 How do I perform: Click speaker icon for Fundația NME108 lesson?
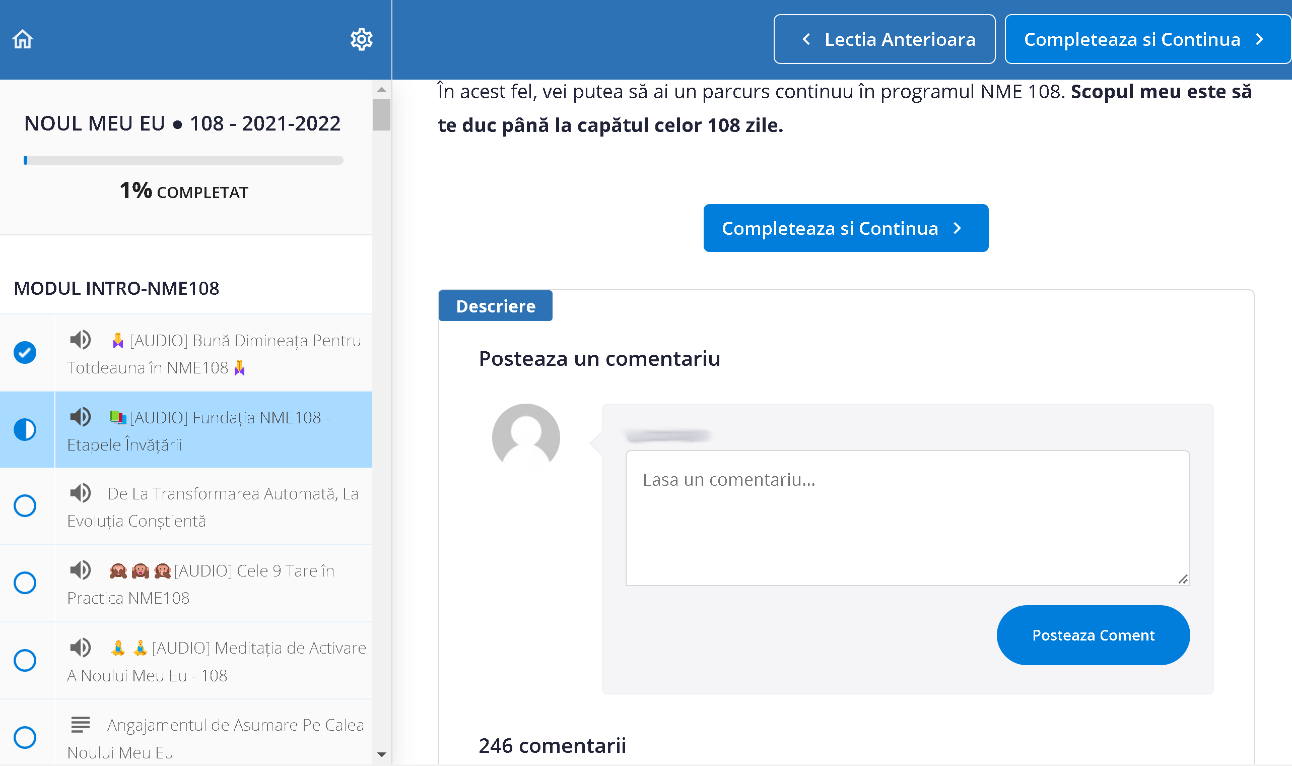pos(81,417)
